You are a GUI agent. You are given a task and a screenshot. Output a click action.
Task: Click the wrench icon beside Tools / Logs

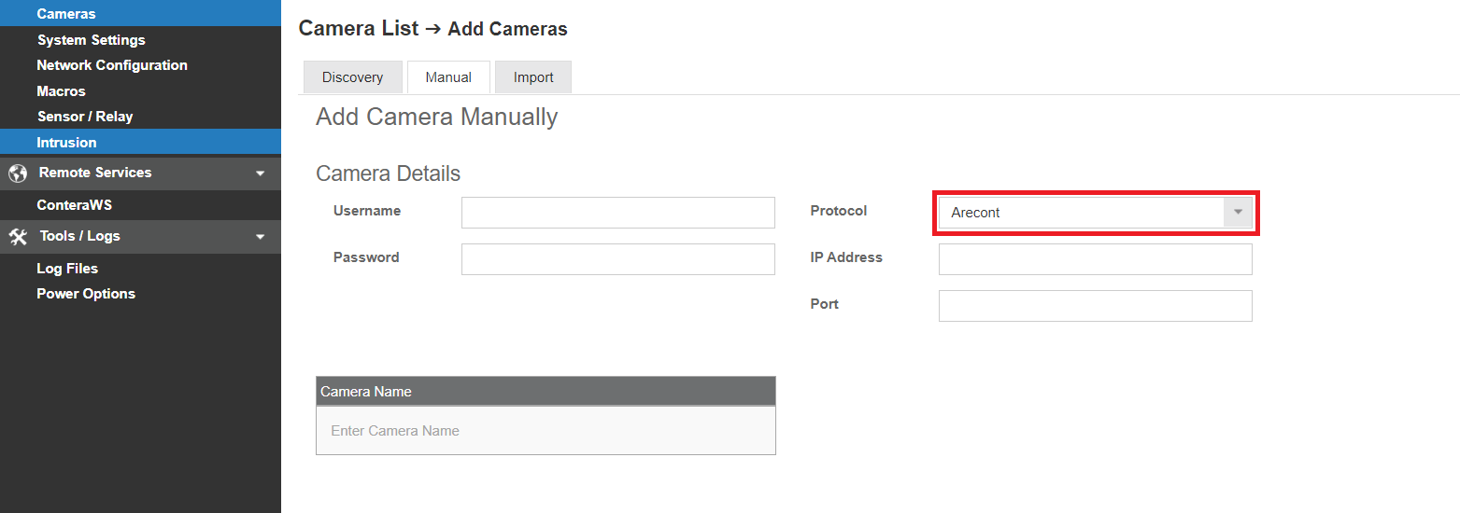(17, 237)
